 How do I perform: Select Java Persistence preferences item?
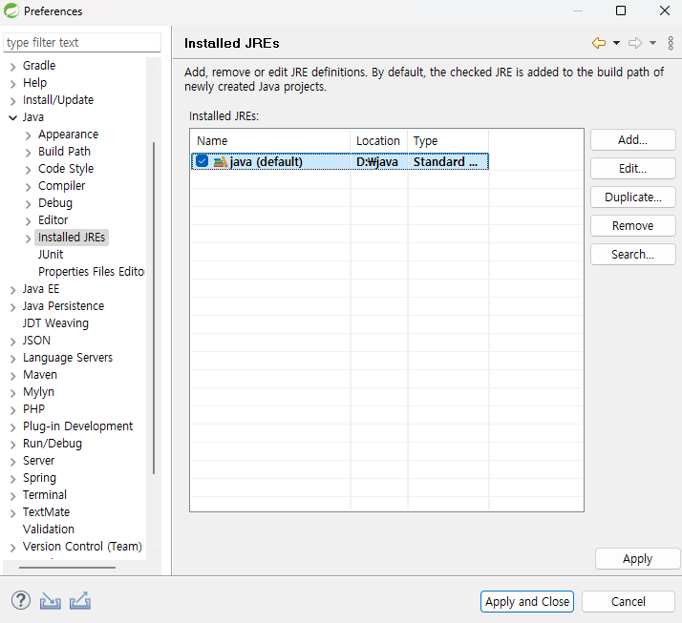63,306
